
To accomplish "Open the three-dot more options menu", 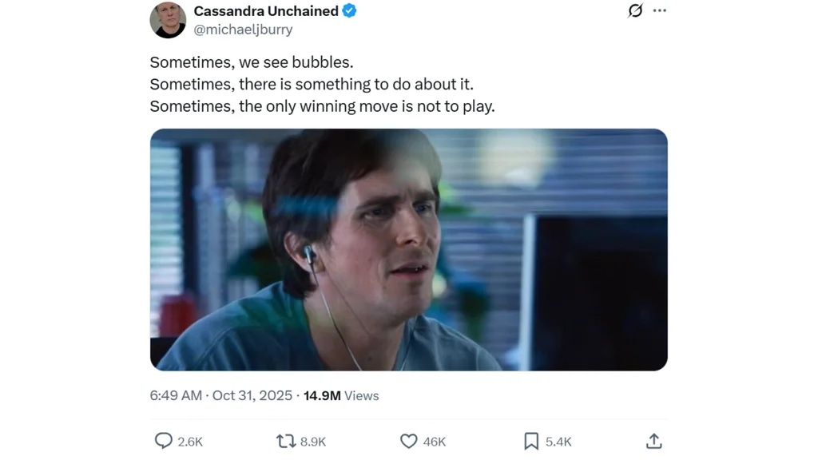I will click(x=659, y=10).
